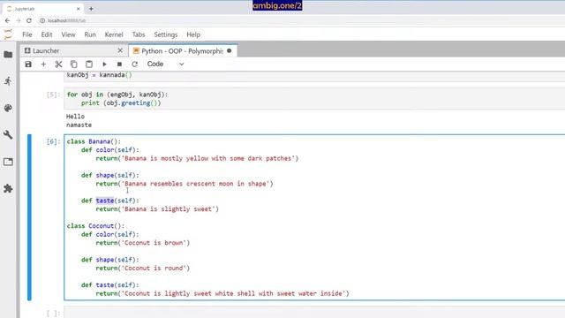The image size is (565, 318).
Task: Save the notebook with the disk icon
Action: (28, 64)
